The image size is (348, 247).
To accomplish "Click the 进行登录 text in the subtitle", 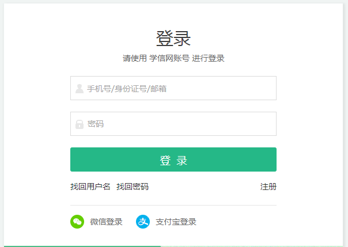I will [x=208, y=58].
